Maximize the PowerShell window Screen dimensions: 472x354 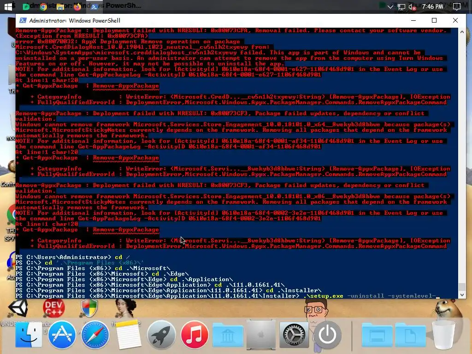point(434,20)
